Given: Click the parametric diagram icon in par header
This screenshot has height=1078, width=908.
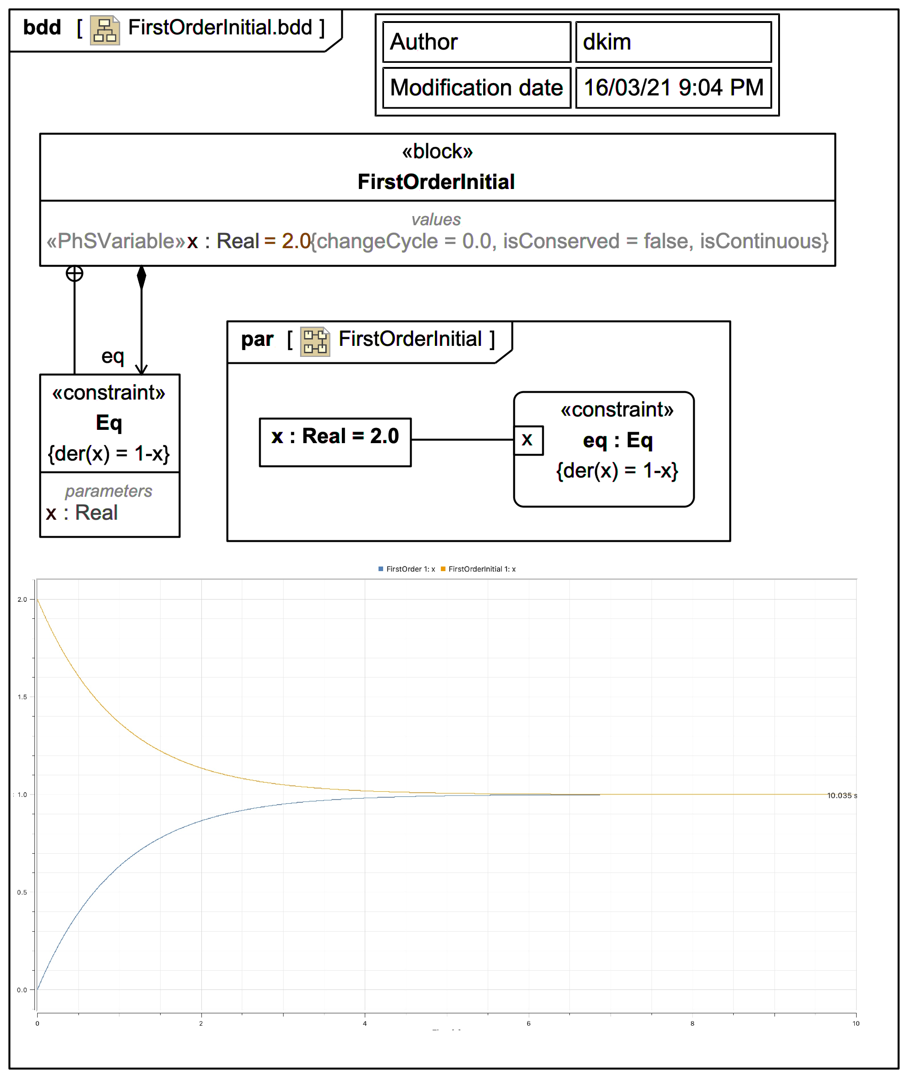Looking at the screenshot, I should 314,341.
